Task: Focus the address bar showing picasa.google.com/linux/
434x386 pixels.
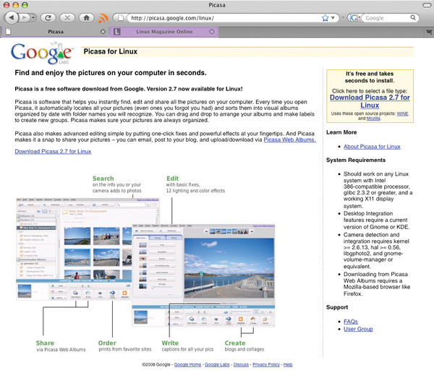Action: (223, 18)
